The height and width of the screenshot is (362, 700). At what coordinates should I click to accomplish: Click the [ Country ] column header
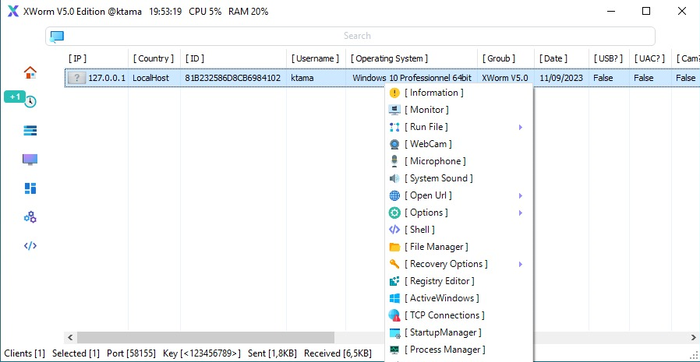coord(154,58)
